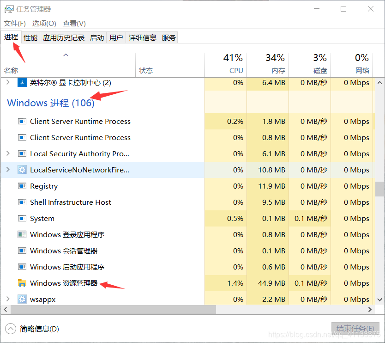Minimize the Task Manager window
Screen dimensions: 385x343
click(317, 9)
